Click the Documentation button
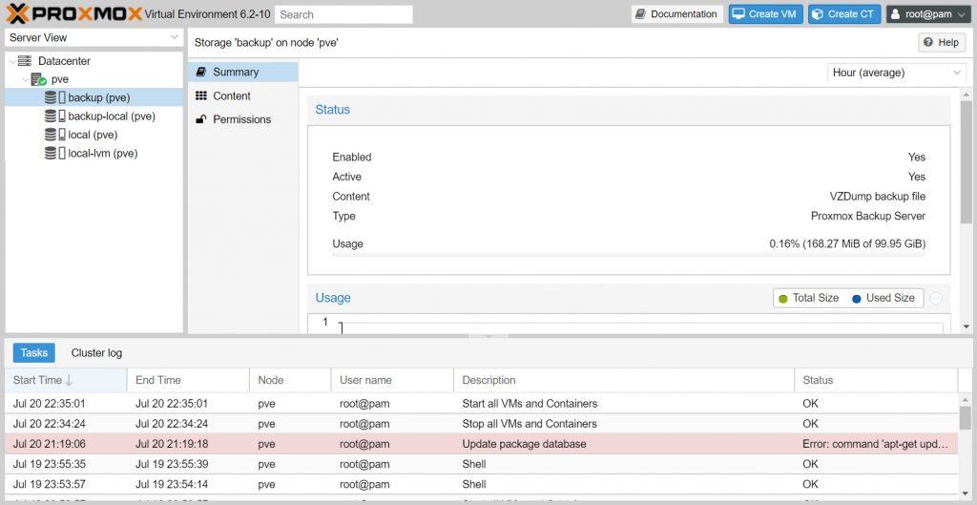The height and width of the screenshot is (505, 977). pyautogui.click(x=677, y=14)
